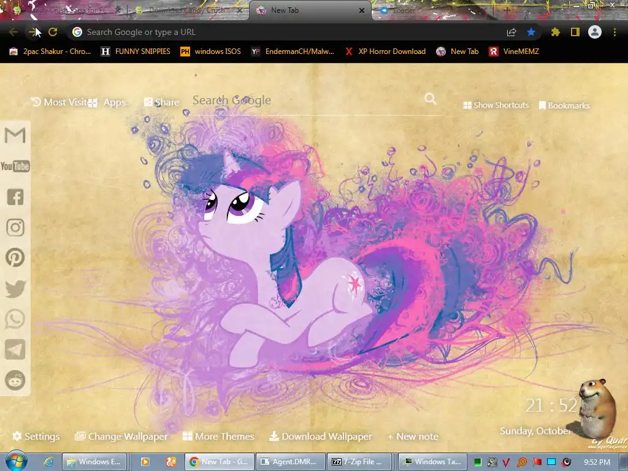The width and height of the screenshot is (628, 471).
Task: Open the Apps menu on the page
Action: click(x=107, y=102)
